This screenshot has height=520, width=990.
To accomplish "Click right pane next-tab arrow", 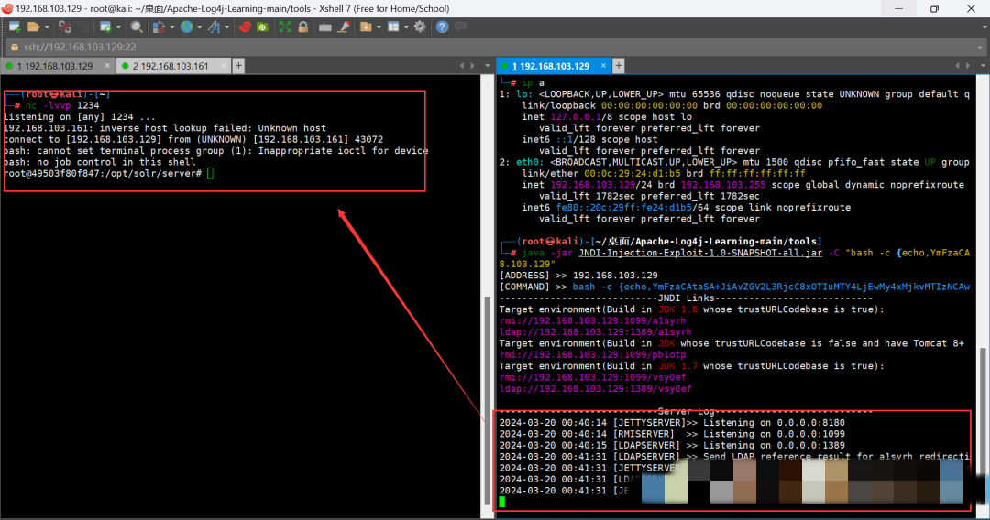I will [967, 66].
